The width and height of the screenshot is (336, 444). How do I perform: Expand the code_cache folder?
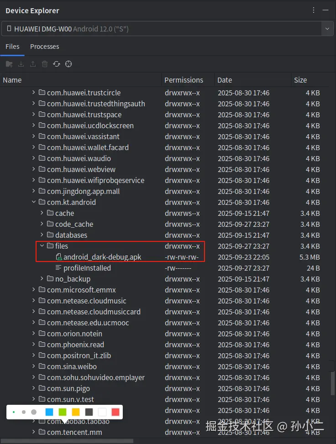click(x=42, y=224)
